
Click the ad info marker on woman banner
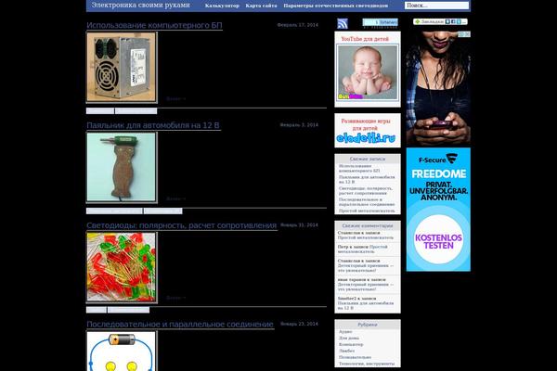click(464, 34)
